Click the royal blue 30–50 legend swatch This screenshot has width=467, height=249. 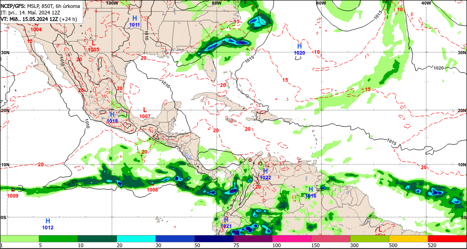coord(175,239)
